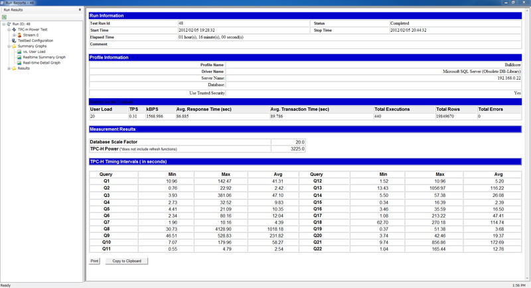Screen dimensions: 531x288
Task: Select the TPC-H Power Test diamond icon
Action: click(x=14, y=29)
